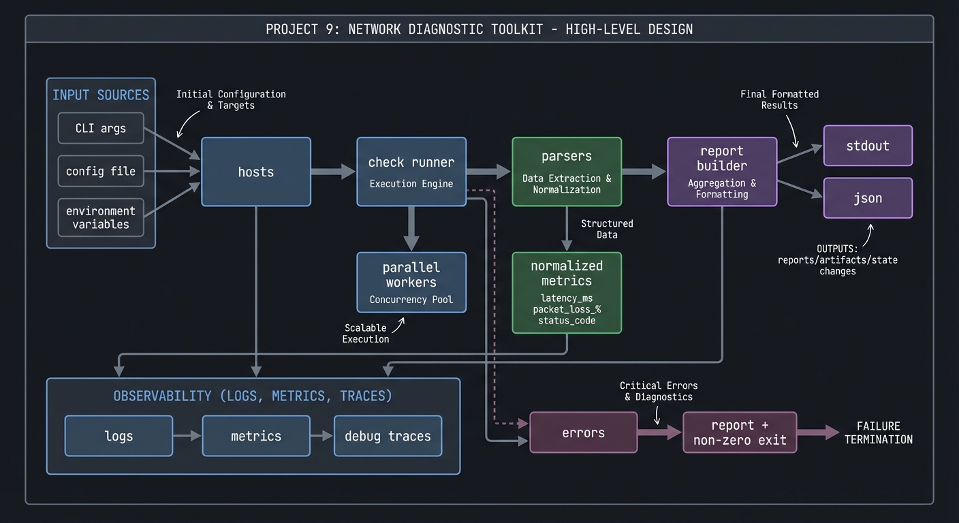Screen dimensions: 959x523
Task: Open the normalized metrics box
Action: (566, 293)
